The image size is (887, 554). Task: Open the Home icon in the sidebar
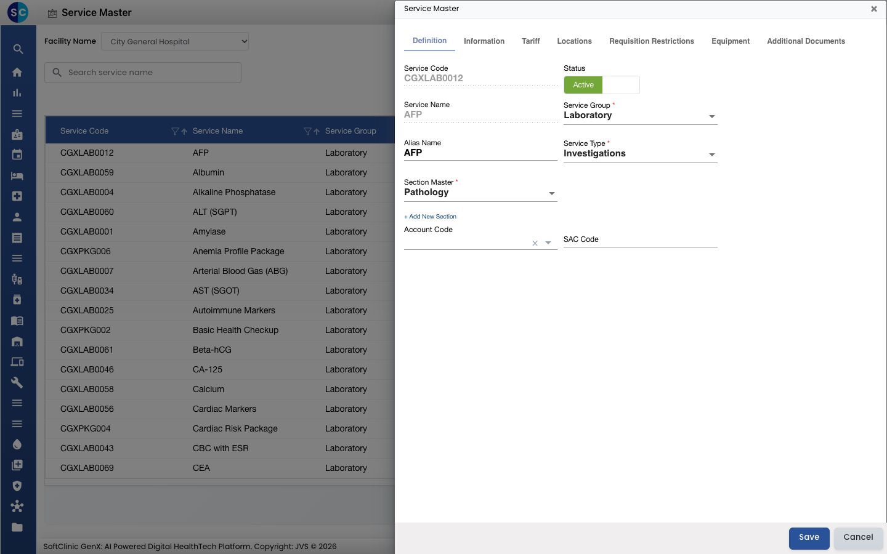[17, 72]
